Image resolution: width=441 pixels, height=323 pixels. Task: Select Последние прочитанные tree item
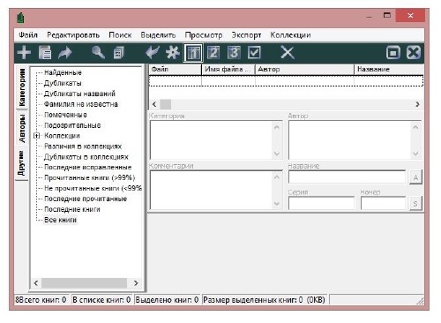[86, 199]
